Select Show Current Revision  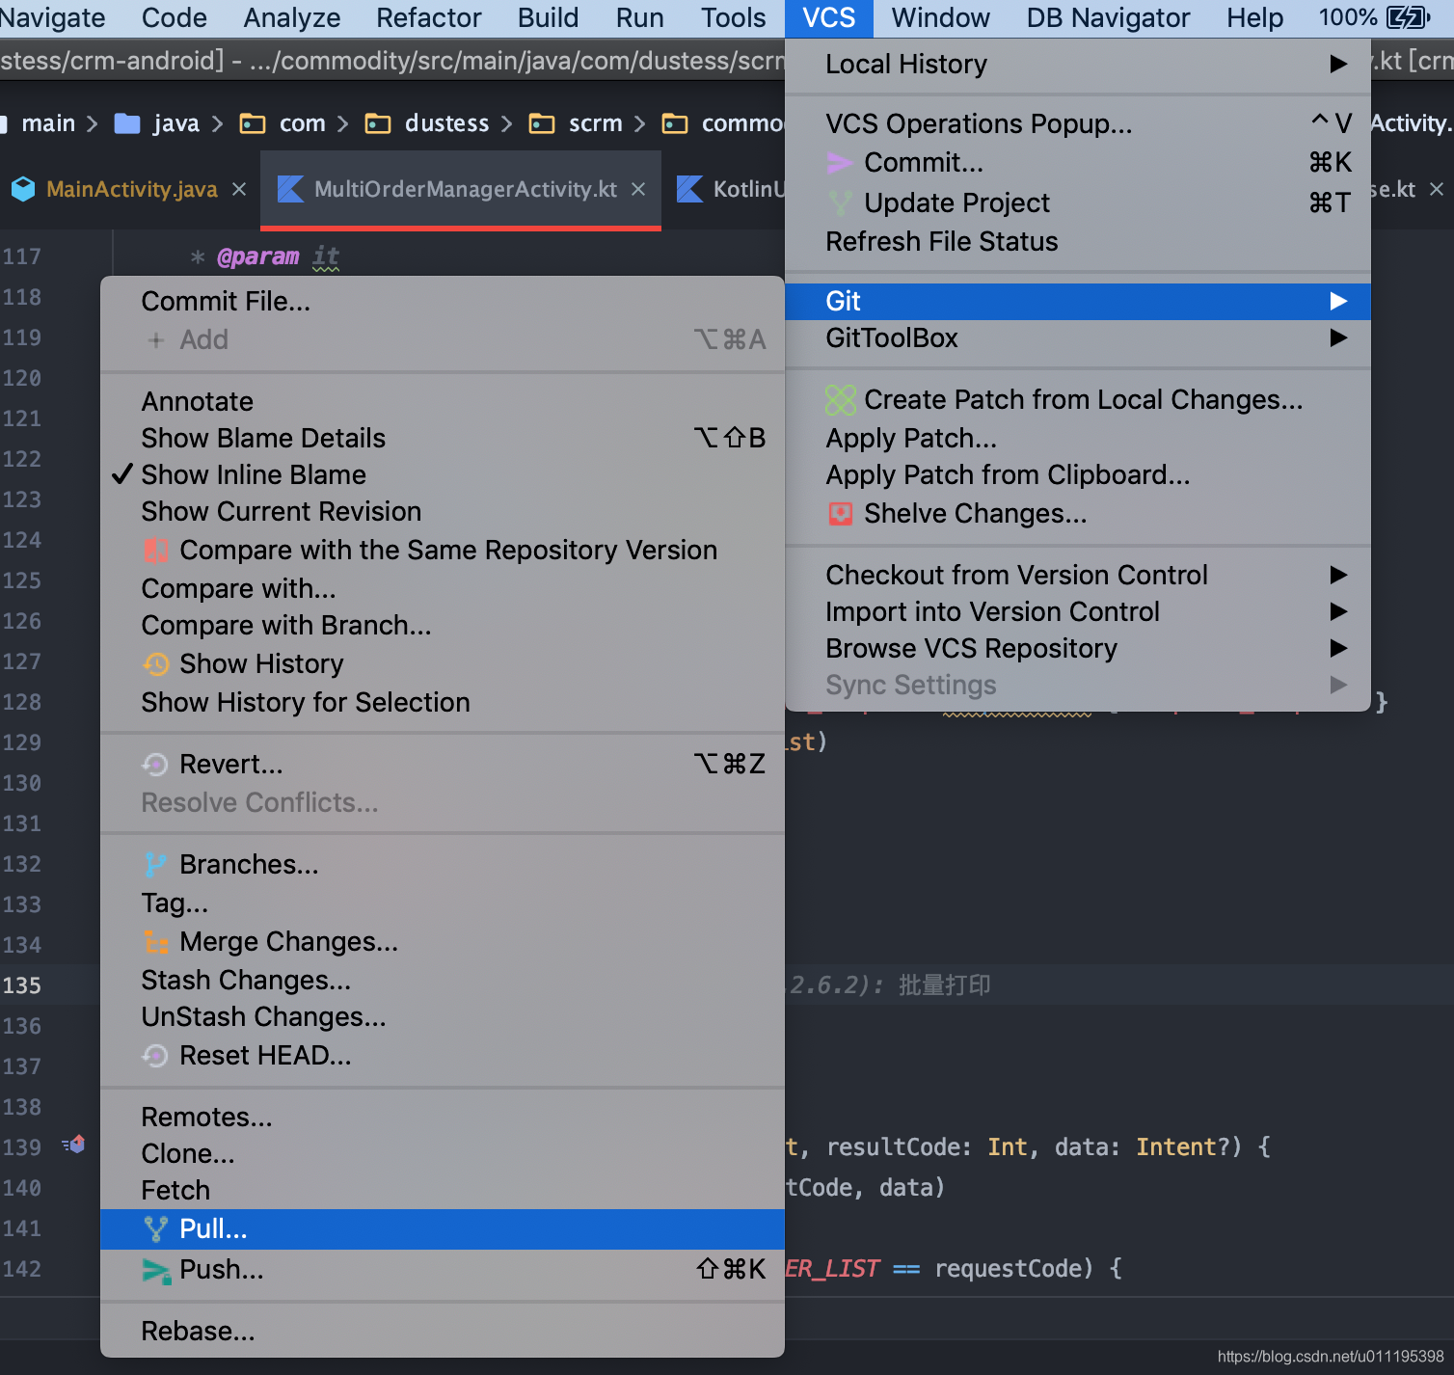pyautogui.click(x=442, y=511)
